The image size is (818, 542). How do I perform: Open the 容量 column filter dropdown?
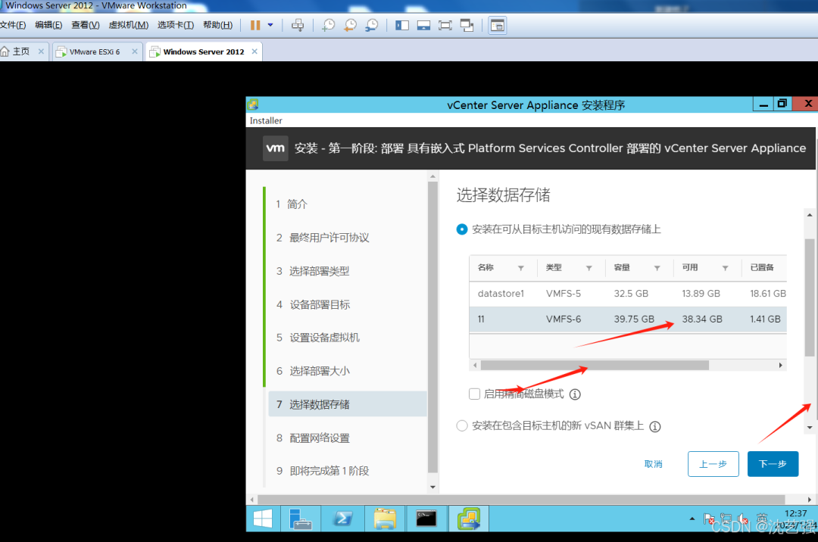(x=657, y=268)
